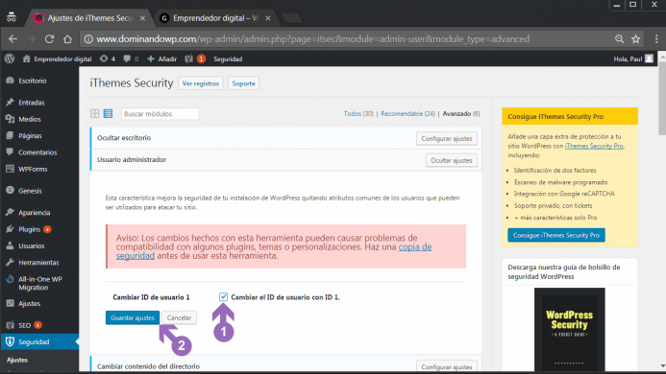Click Ver registros button
This screenshot has height=374, width=666.
[x=201, y=83]
